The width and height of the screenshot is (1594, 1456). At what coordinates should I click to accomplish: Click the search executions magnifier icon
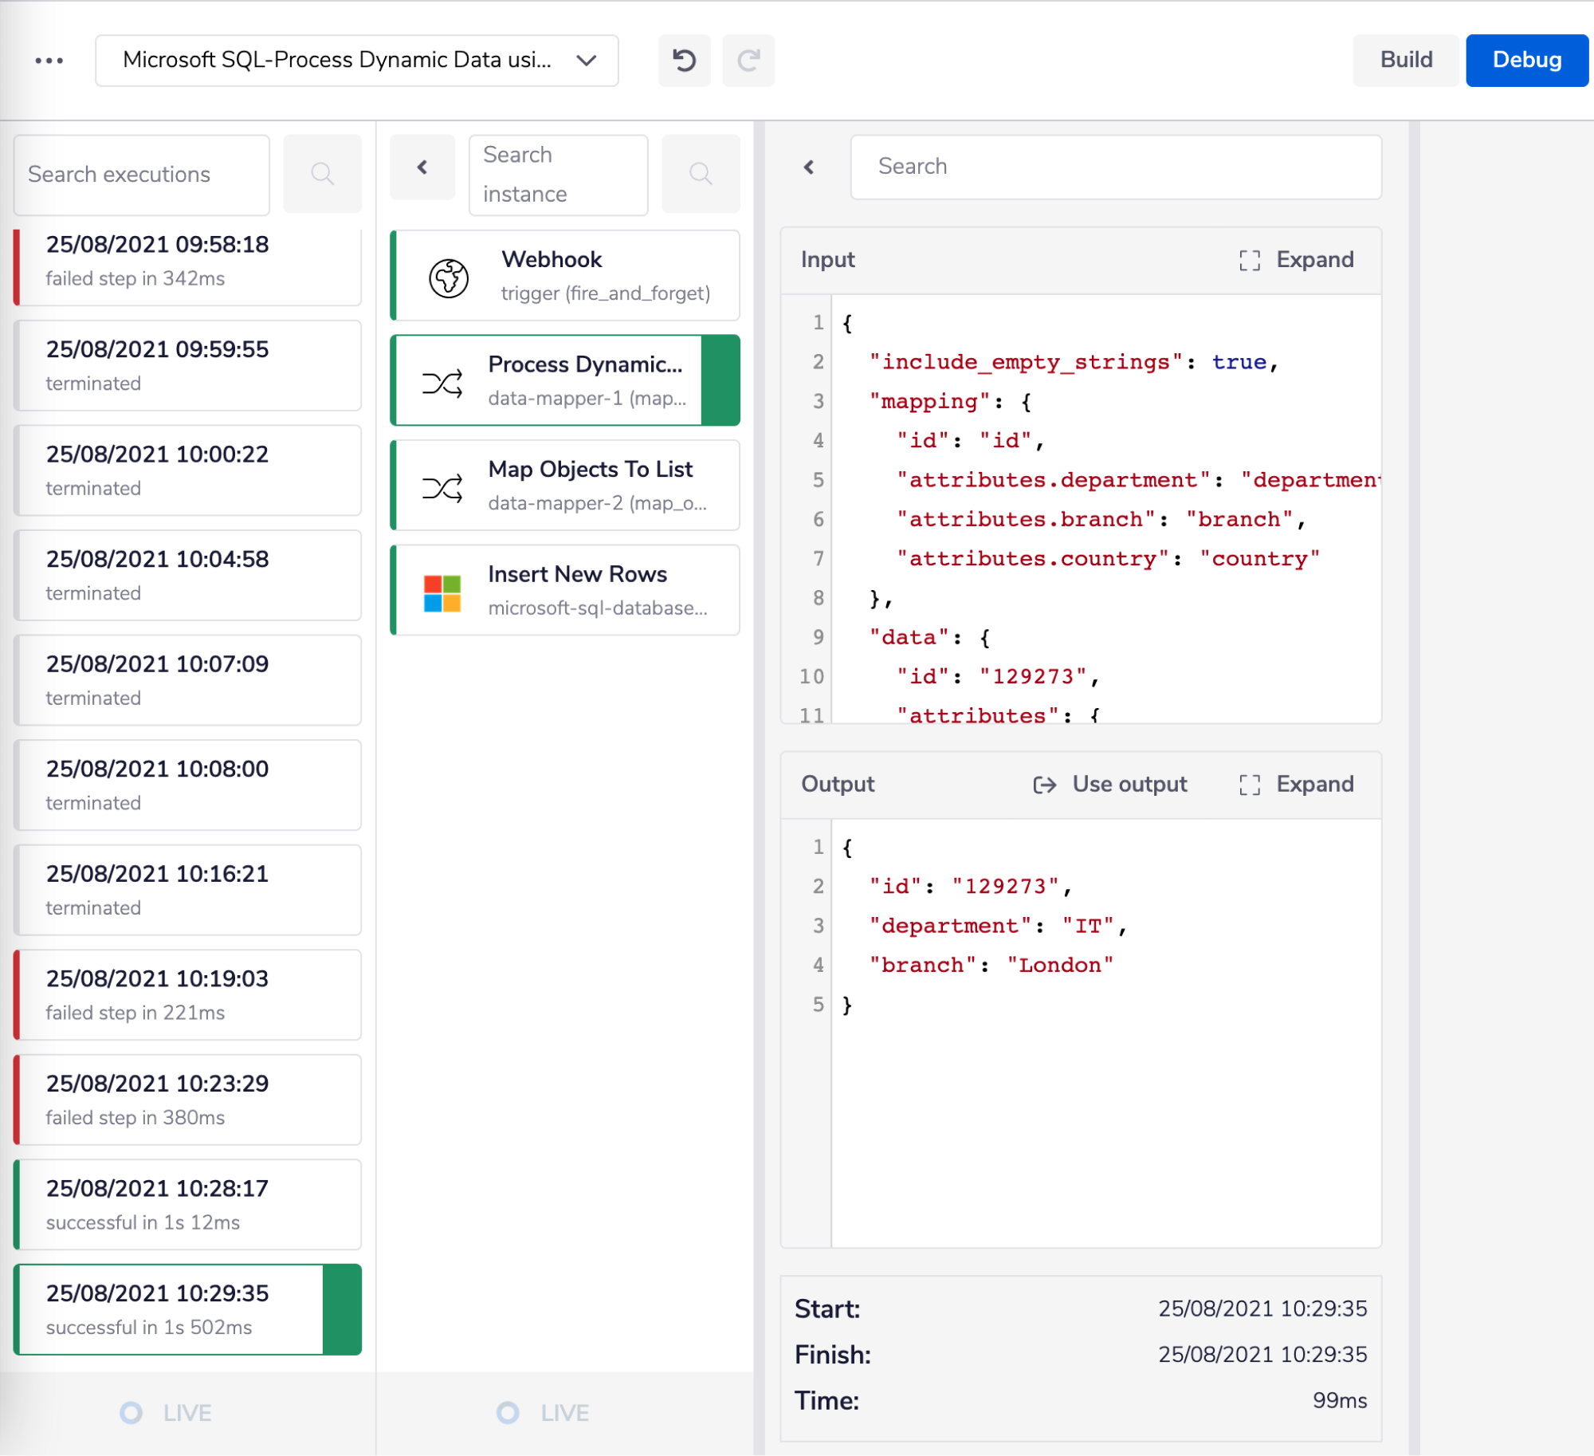322,174
